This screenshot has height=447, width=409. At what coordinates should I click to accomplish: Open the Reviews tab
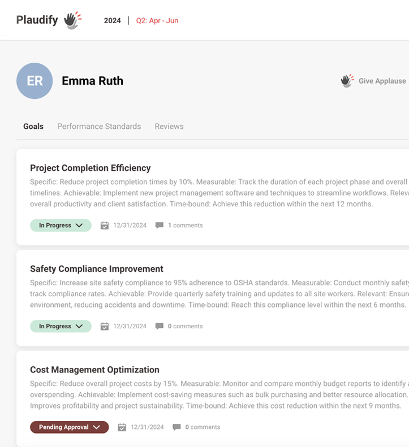point(169,126)
